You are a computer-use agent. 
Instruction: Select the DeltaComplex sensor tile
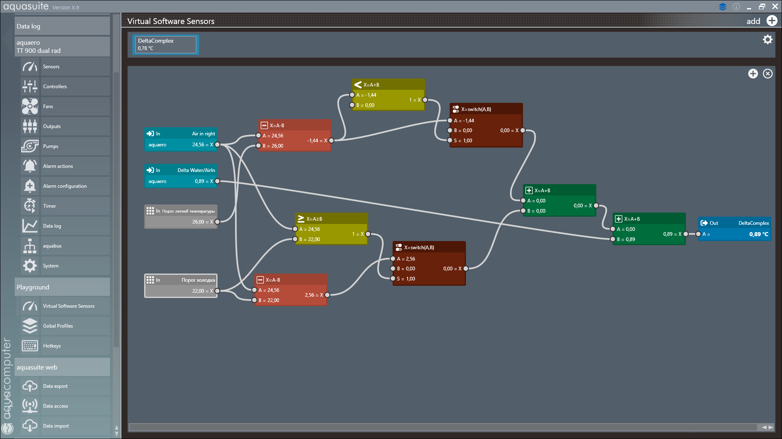pyautogui.click(x=165, y=44)
